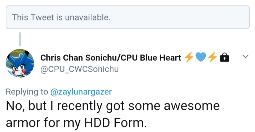Click the protected account padlock icon

pyautogui.click(x=225, y=57)
